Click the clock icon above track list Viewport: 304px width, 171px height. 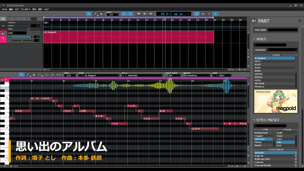click(18, 19)
